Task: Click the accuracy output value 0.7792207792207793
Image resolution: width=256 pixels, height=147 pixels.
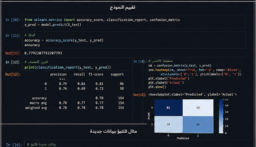Action: (43, 53)
